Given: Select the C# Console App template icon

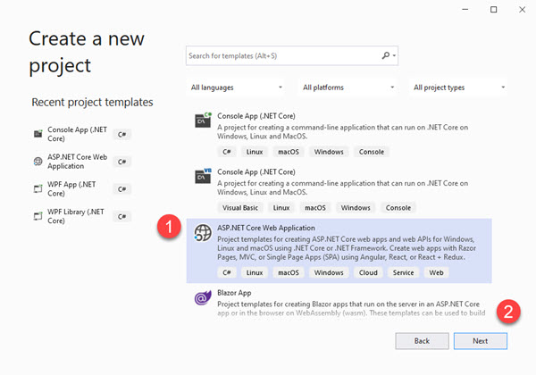Looking at the screenshot, I should click(203, 120).
